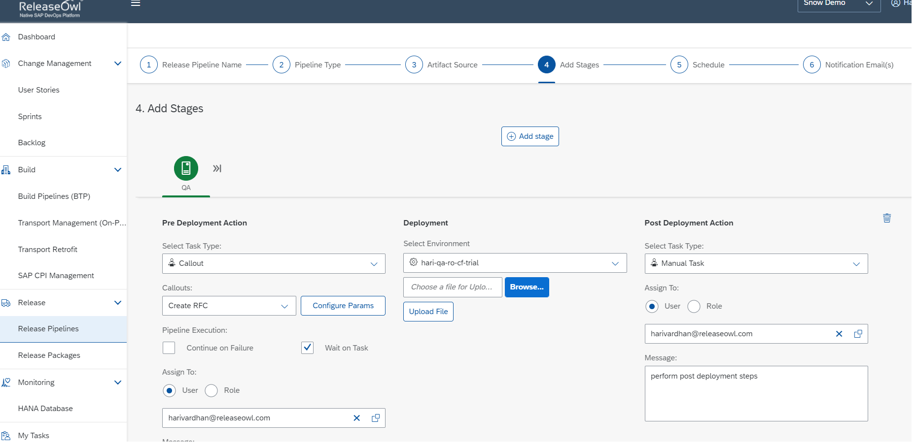The height and width of the screenshot is (447, 915).
Task: Click Configure Params button
Action: pyautogui.click(x=343, y=306)
